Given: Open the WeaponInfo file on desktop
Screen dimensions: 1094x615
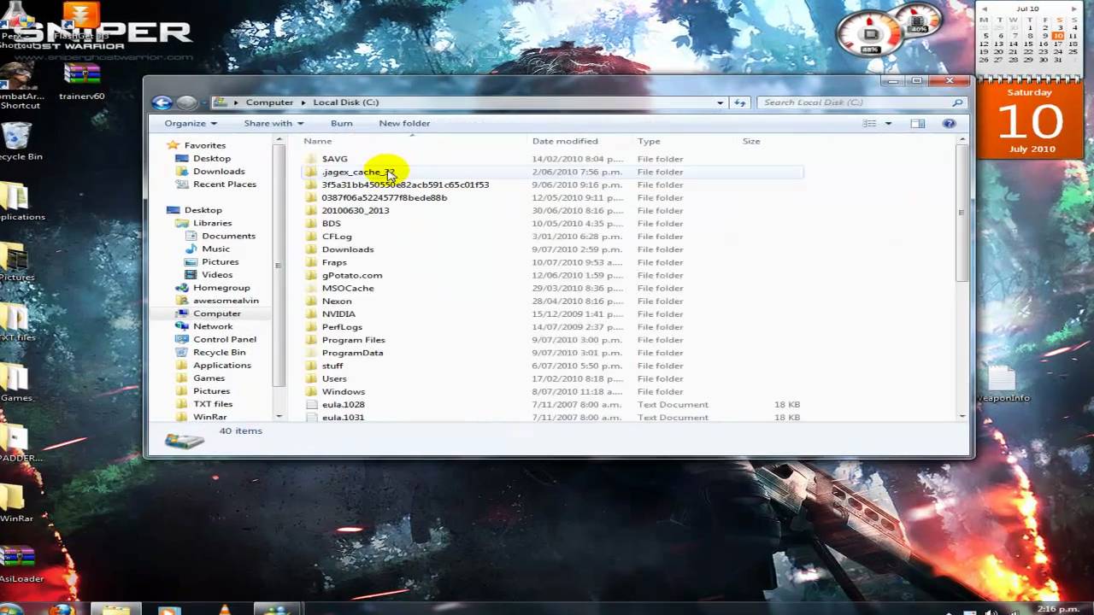Looking at the screenshot, I should point(1002,384).
